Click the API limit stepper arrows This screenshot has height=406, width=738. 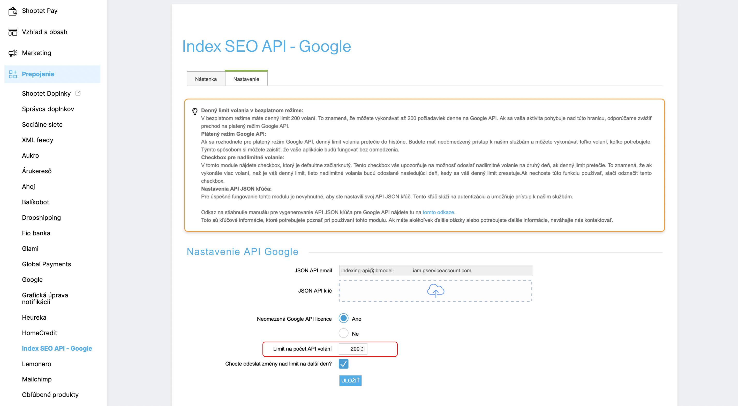(363, 349)
